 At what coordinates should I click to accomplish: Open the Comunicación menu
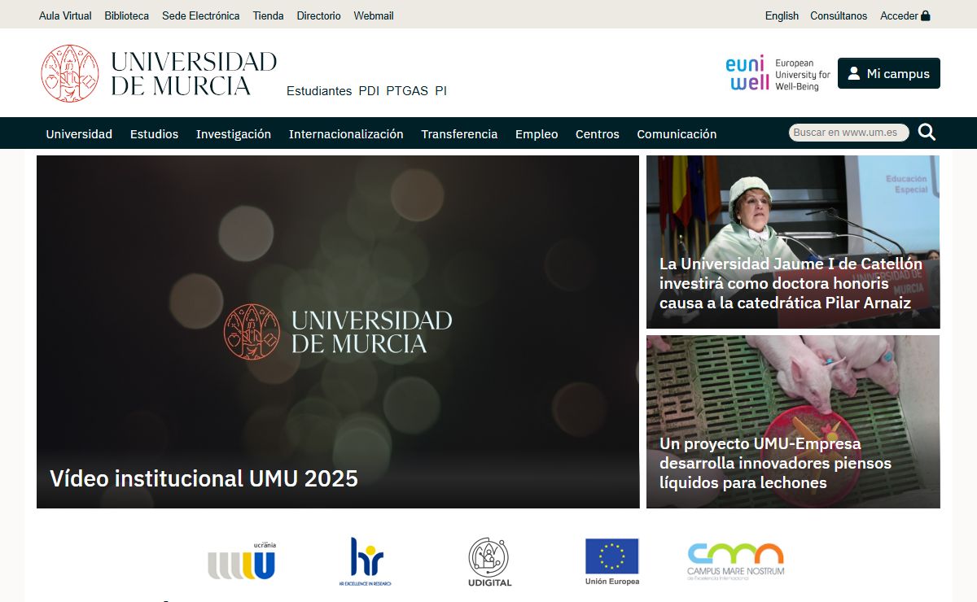(677, 134)
